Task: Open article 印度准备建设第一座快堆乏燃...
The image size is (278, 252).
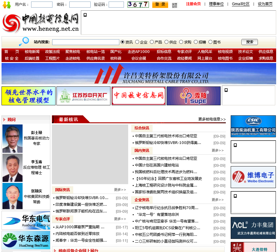Action: point(81,205)
